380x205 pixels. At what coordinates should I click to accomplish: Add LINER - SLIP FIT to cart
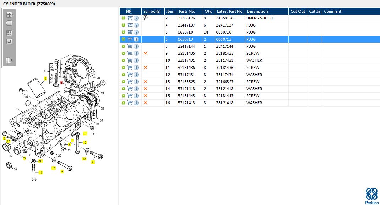(x=130, y=18)
